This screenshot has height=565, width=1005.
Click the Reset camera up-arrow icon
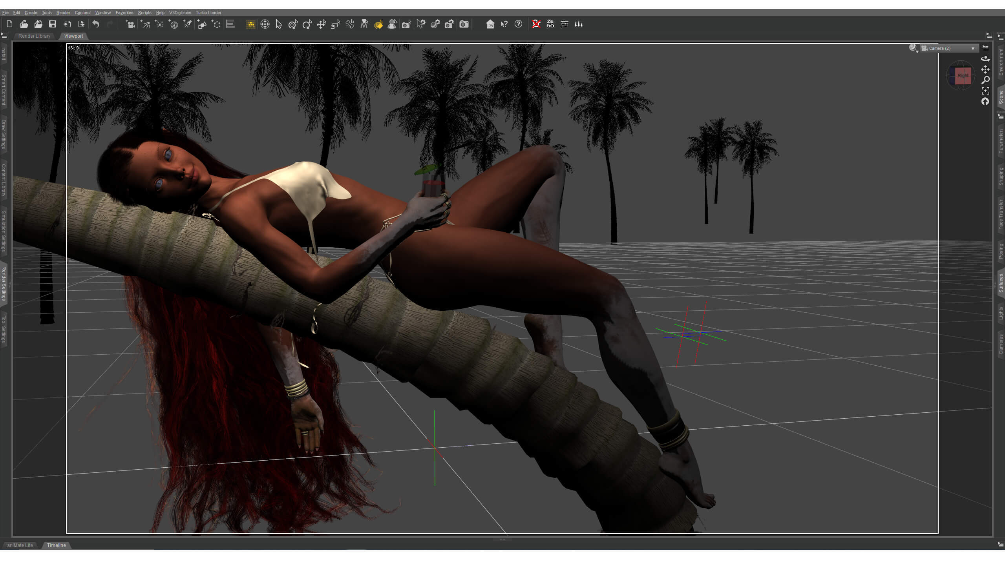point(985,102)
